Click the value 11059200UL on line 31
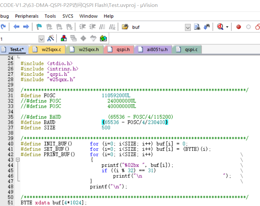Screen dimensions: 260x206 (x=116, y=96)
